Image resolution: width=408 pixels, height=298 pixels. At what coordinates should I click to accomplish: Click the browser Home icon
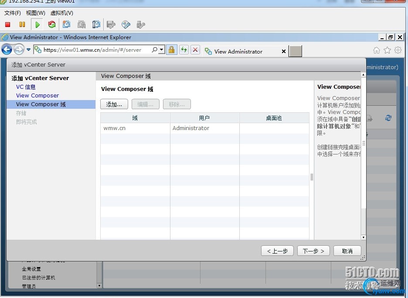(x=377, y=50)
